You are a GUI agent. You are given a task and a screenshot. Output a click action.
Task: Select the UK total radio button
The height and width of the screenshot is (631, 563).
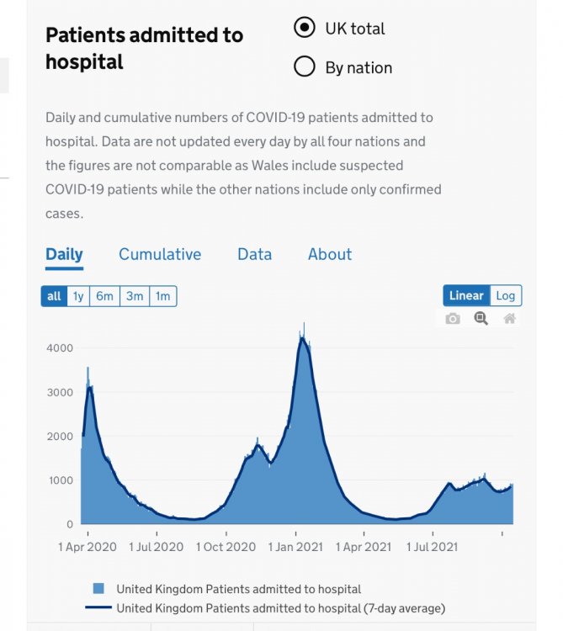coord(305,28)
